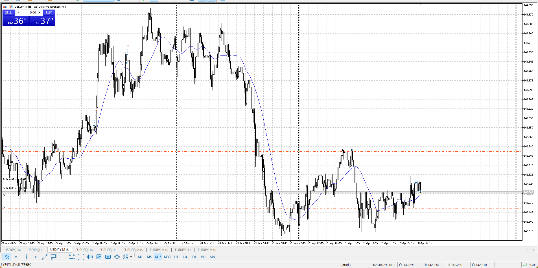The image size is (538, 268).
Task: Click the depth of market icon
Action: [5, 6]
